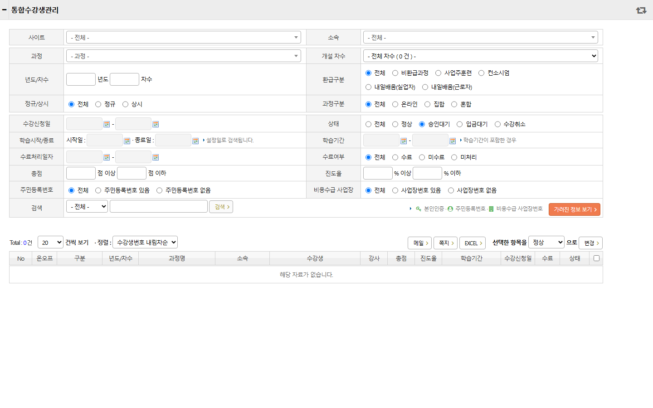Click the Total : 0건 count text
This screenshot has height=408, width=653.
click(x=21, y=243)
